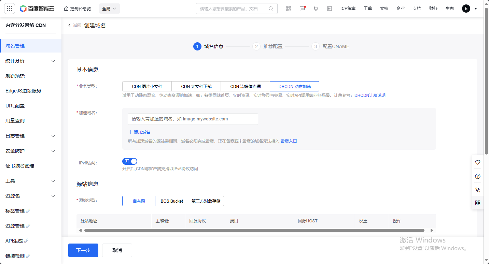The image size is (489, 264).
Task: Click the account avatar E
Action: [x=466, y=9]
